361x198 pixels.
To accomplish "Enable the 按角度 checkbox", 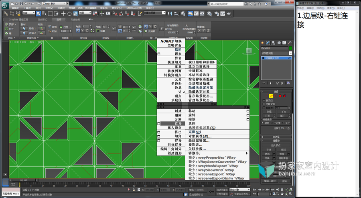I will click(264, 108).
